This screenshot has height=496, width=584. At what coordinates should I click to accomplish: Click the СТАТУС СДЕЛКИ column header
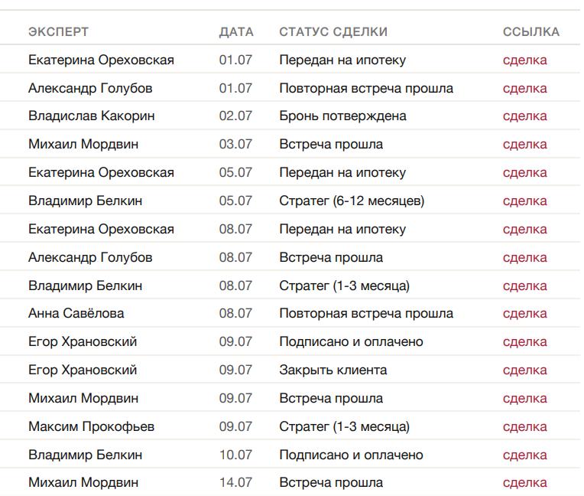[x=333, y=31]
